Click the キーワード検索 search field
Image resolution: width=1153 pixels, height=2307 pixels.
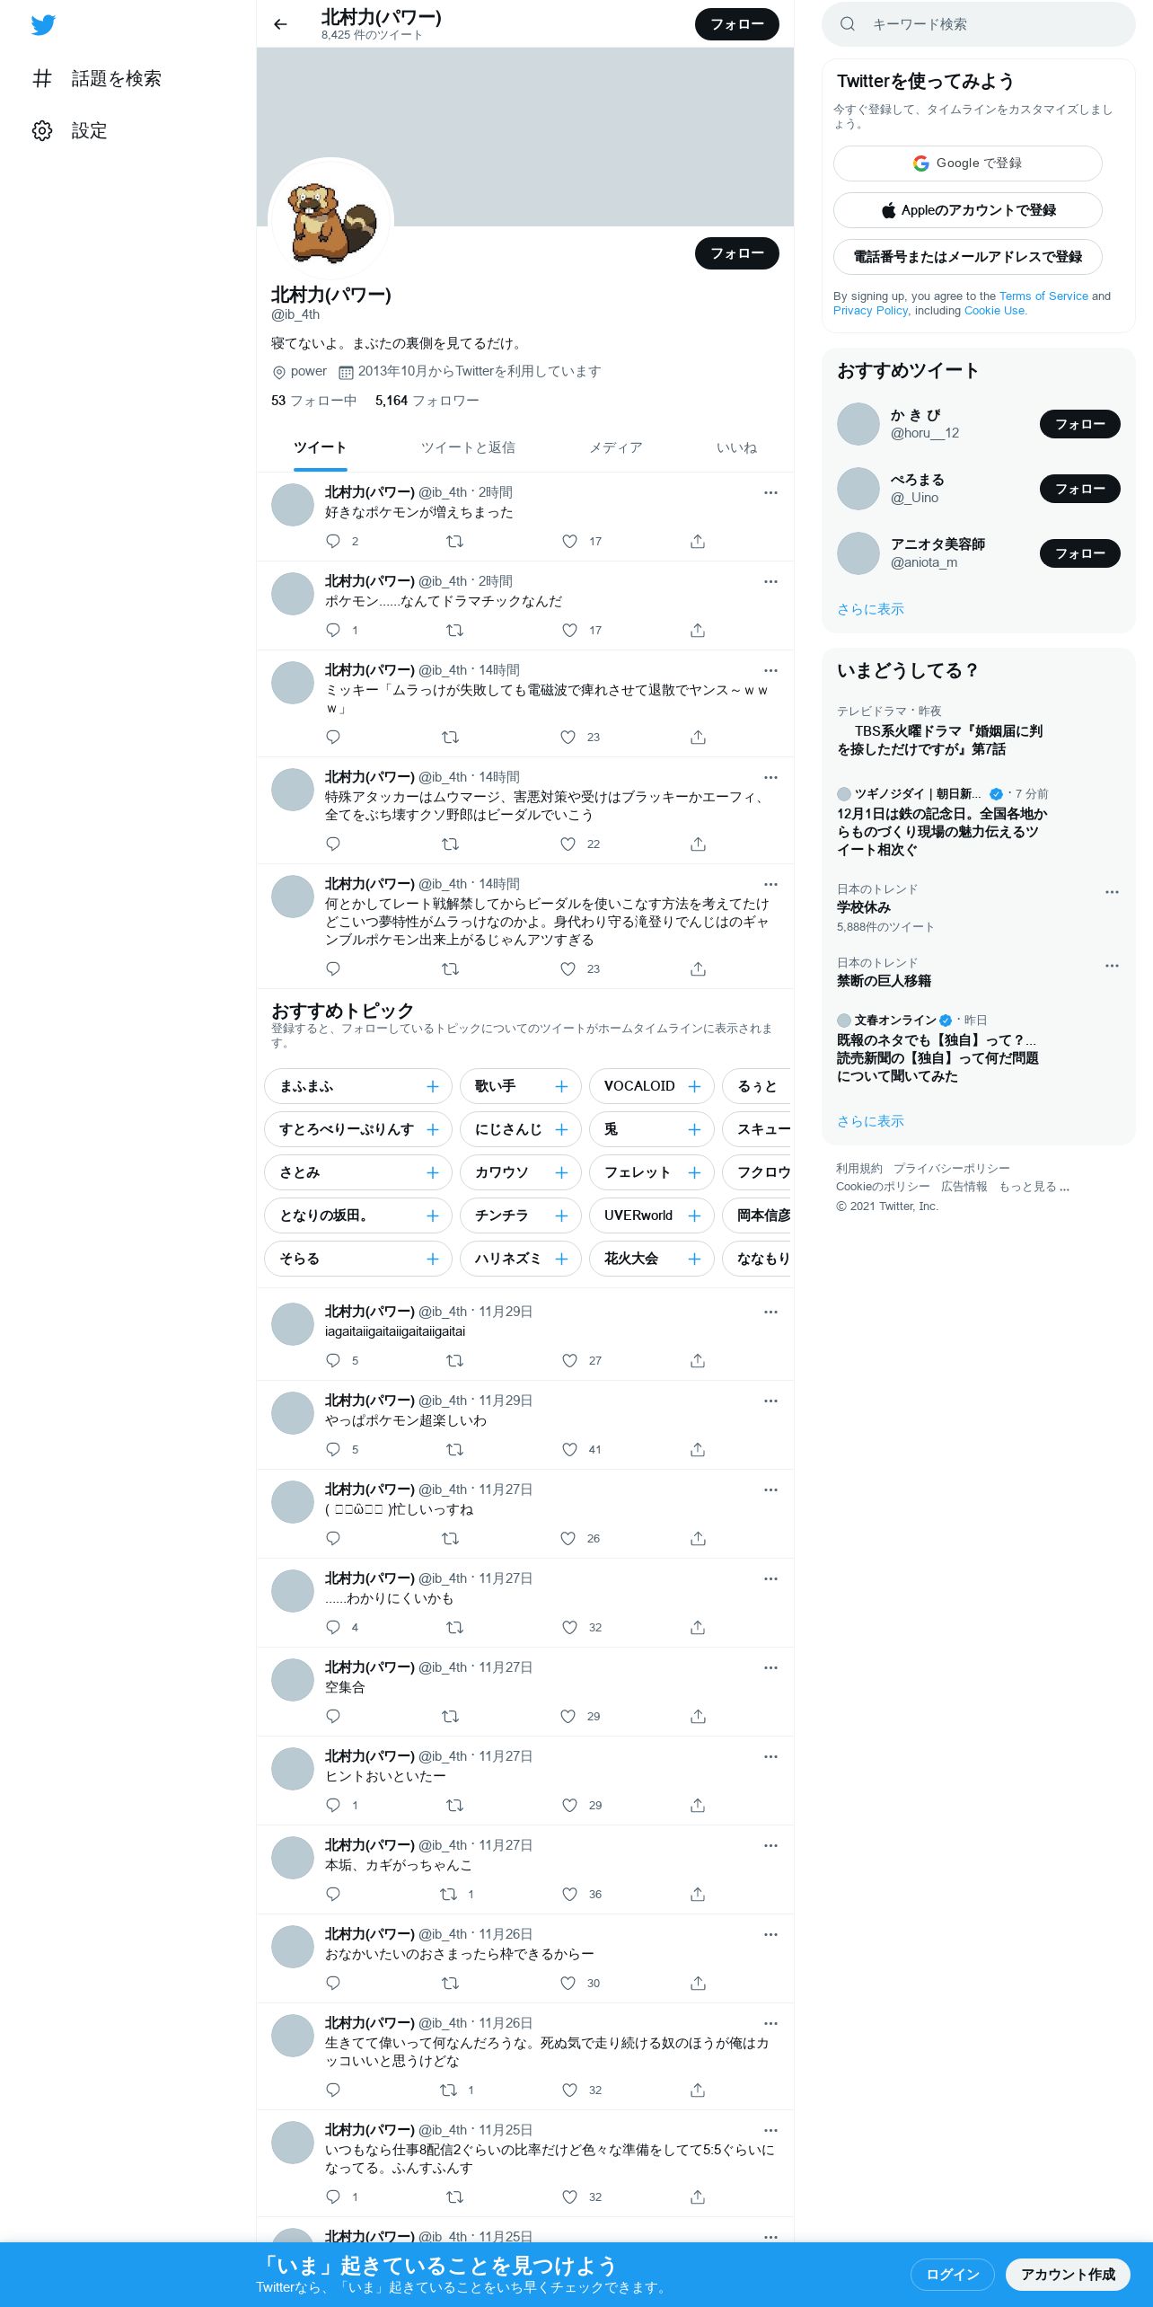(x=979, y=24)
